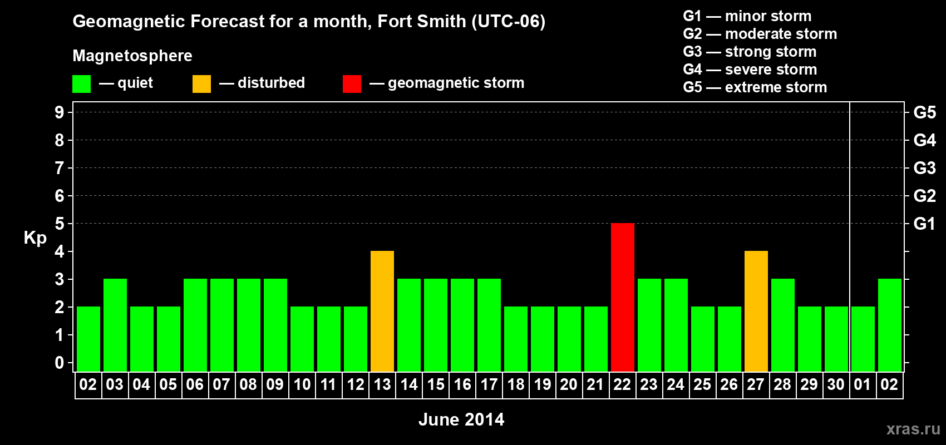Click the Kp value '7' on left axis
Image resolution: width=946 pixels, height=445 pixels.
pos(60,168)
